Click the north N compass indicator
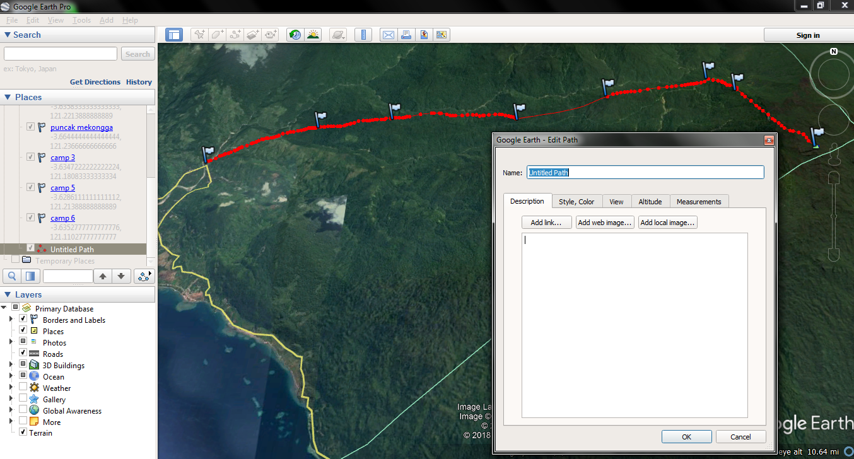The image size is (854, 459). click(x=834, y=52)
